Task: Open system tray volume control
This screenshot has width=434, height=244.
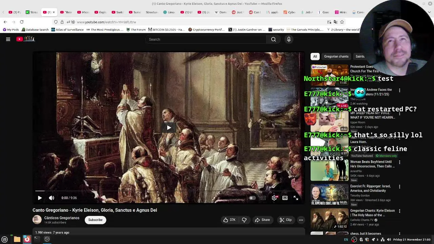Action: (x=389, y=240)
